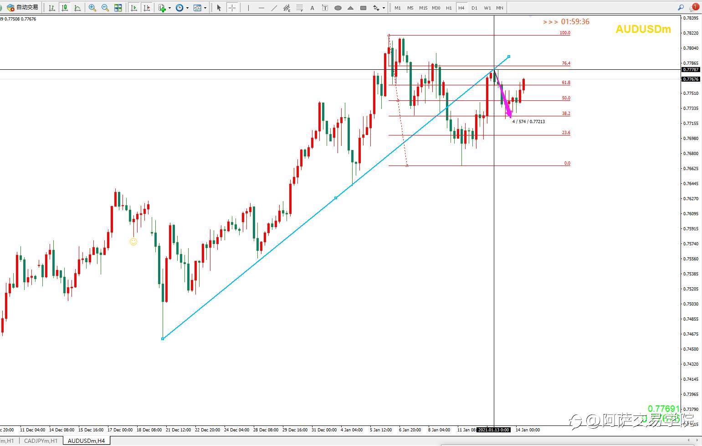This screenshot has height=446, width=702.
Task: Switch to W1 timeframe
Action: (x=487, y=8)
